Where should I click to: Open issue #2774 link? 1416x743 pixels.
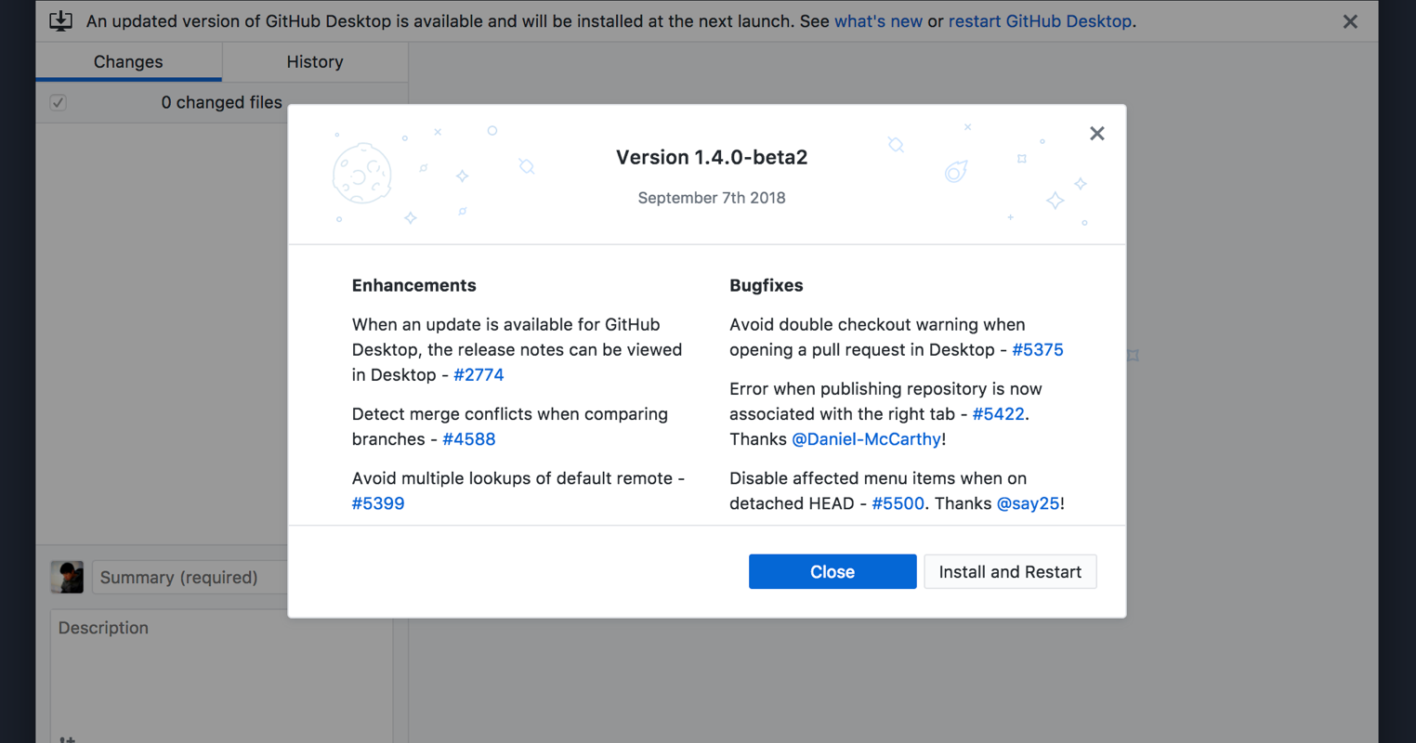pyautogui.click(x=479, y=374)
